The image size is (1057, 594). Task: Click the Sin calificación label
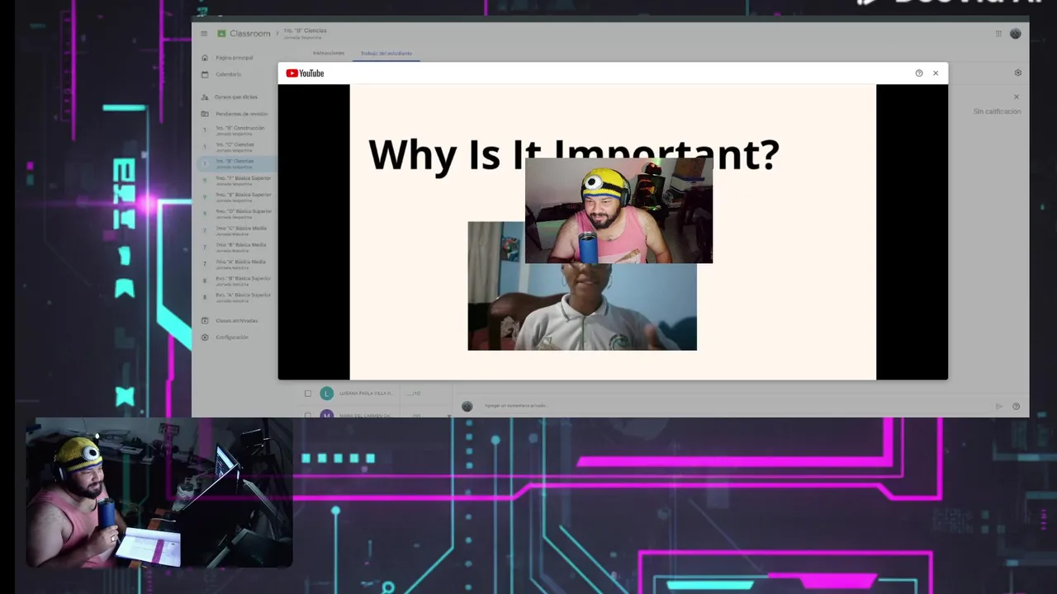click(997, 111)
